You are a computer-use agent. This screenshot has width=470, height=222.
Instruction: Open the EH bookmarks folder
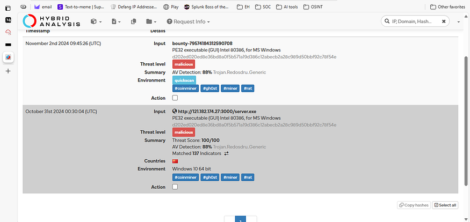point(243,6)
